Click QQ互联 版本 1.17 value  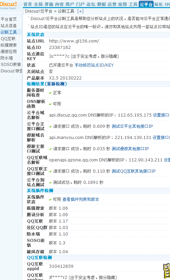58,221
